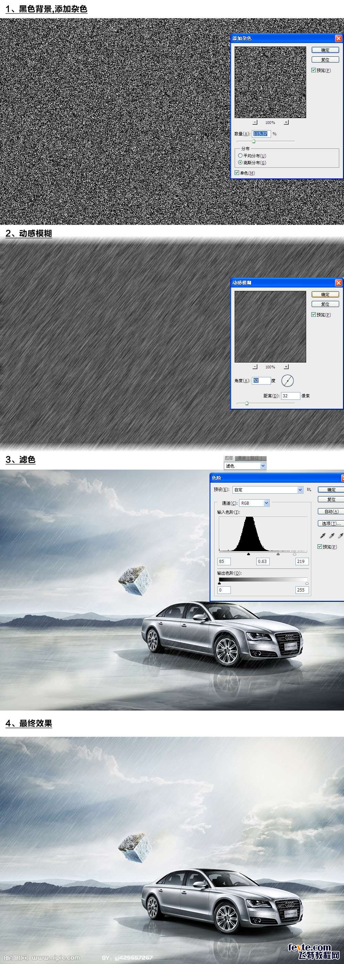The image size is (344, 964).
Task: Pick the gray point eyedropper in Levels
Action: pos(331,535)
